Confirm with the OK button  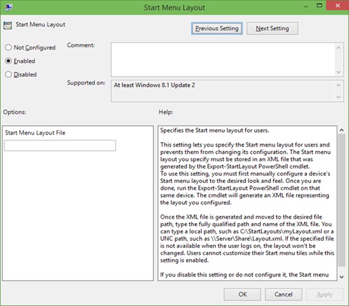point(243,294)
